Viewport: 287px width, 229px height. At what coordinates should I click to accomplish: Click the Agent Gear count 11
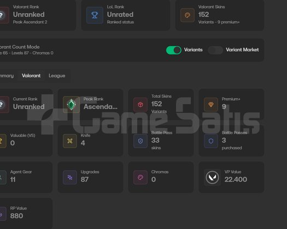(x=13, y=179)
